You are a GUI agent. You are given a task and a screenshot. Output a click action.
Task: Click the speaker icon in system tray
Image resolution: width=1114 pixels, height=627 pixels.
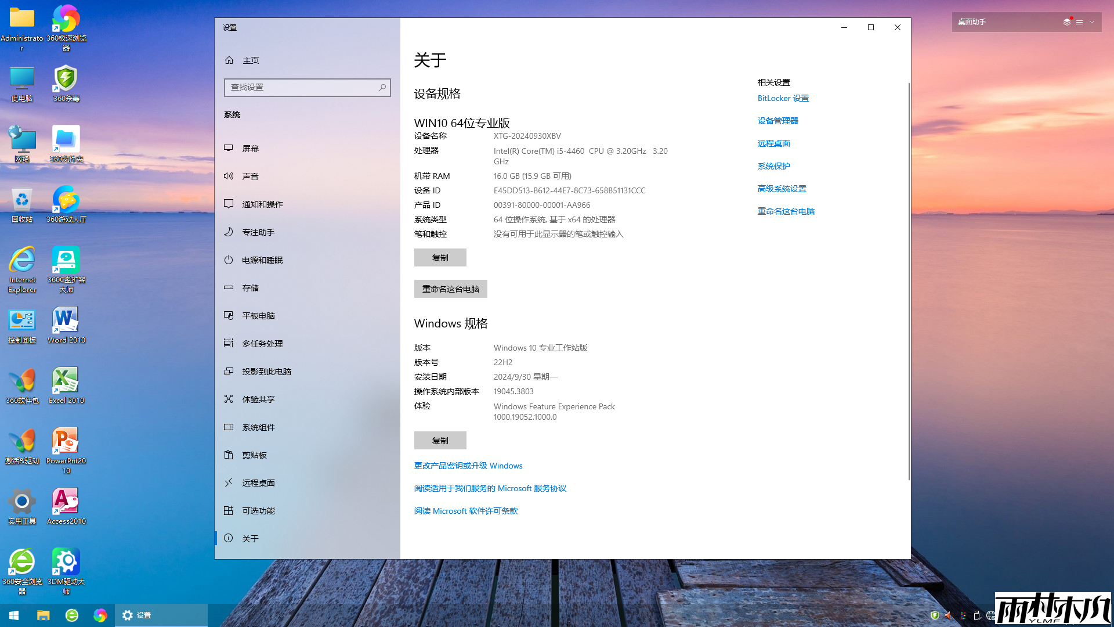coord(949,615)
